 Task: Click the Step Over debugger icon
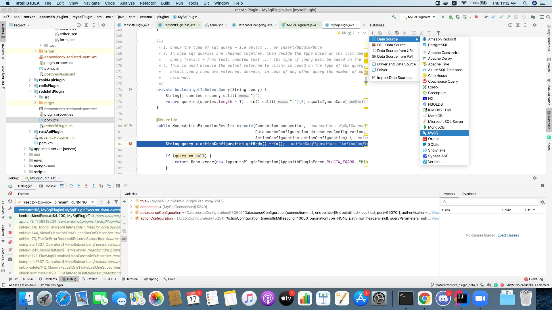click(x=71, y=186)
